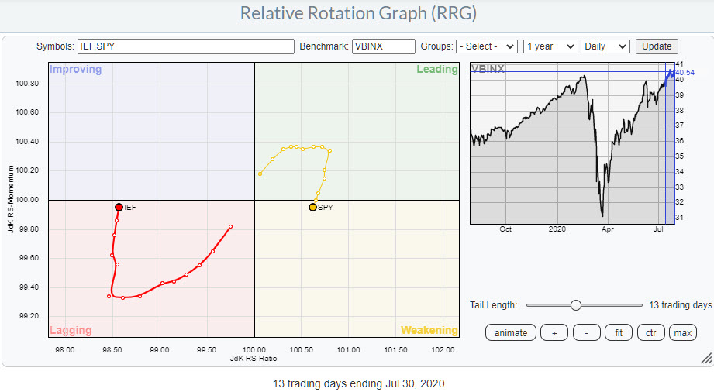Open the Groups select dropdown
The width and height of the screenshot is (714, 392).
click(487, 46)
